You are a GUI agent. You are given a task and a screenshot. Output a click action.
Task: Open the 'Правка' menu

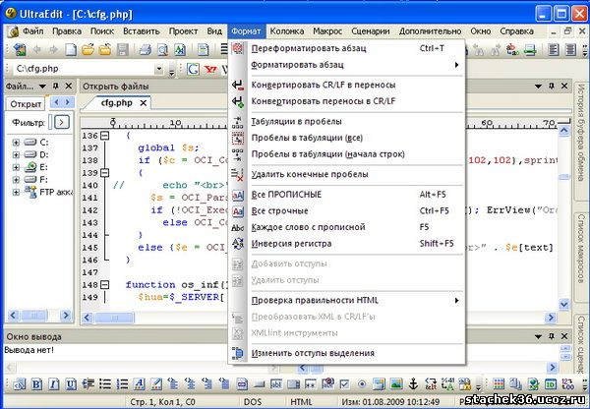(67, 31)
